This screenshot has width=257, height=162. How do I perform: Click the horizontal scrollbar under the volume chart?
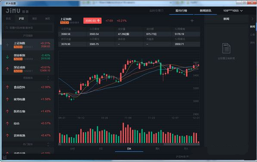pos(129,144)
